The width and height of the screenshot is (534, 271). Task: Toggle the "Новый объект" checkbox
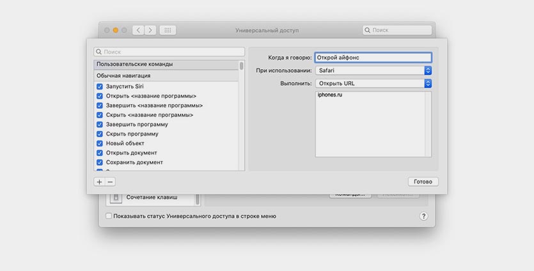[x=100, y=144]
